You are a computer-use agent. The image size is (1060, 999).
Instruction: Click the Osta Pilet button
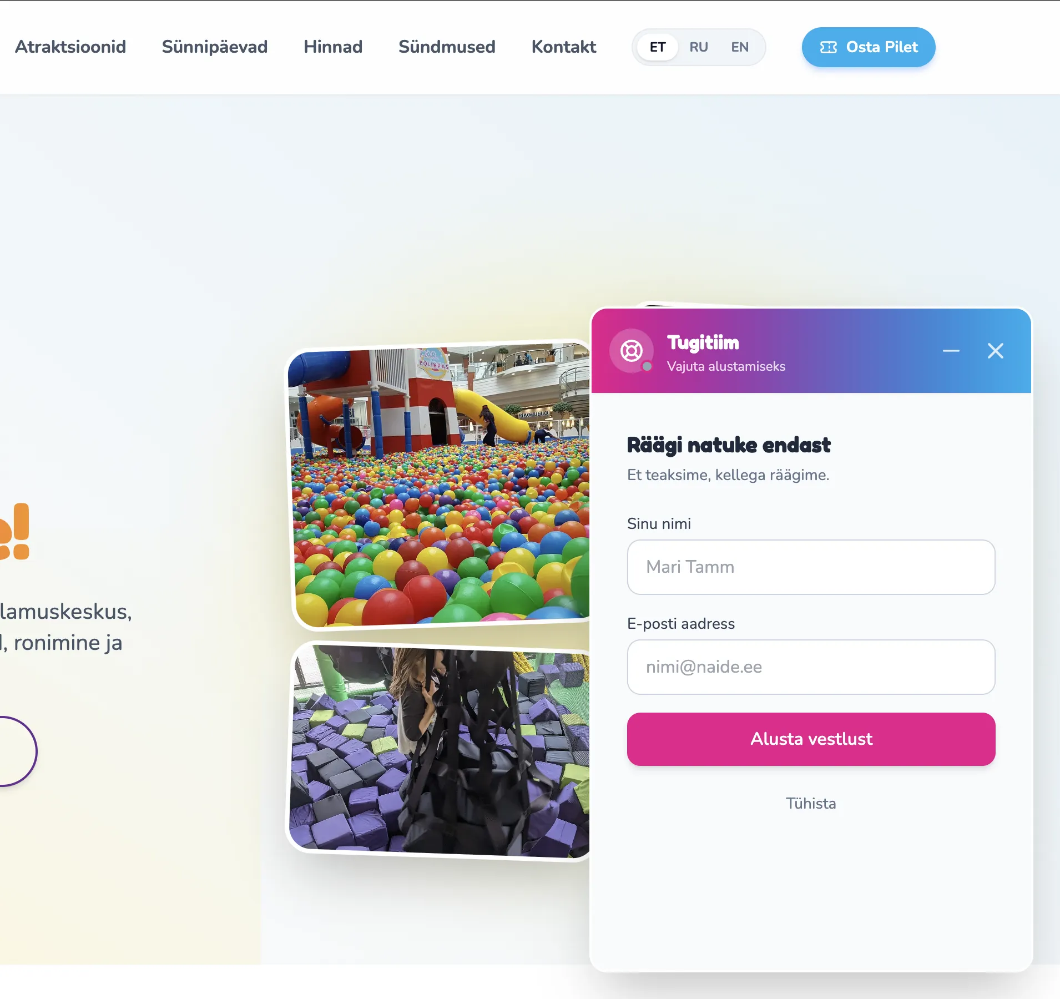[868, 47]
